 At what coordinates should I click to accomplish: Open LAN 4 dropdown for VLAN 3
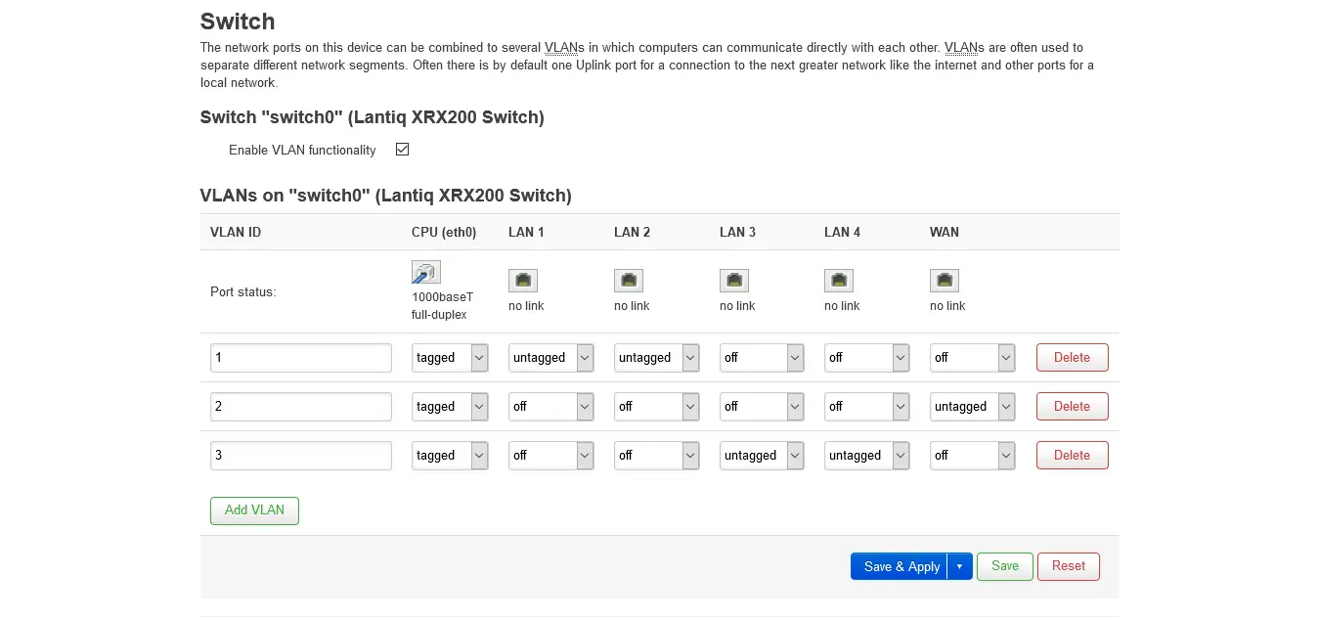(x=866, y=456)
